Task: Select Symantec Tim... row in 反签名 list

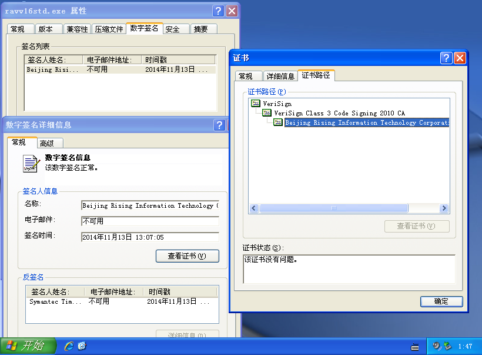Action: coord(122,301)
